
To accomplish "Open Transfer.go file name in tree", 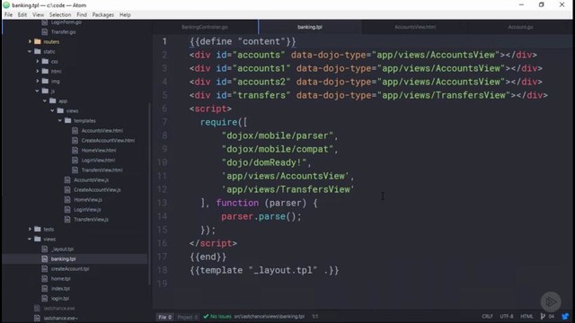I will tap(64, 32).
